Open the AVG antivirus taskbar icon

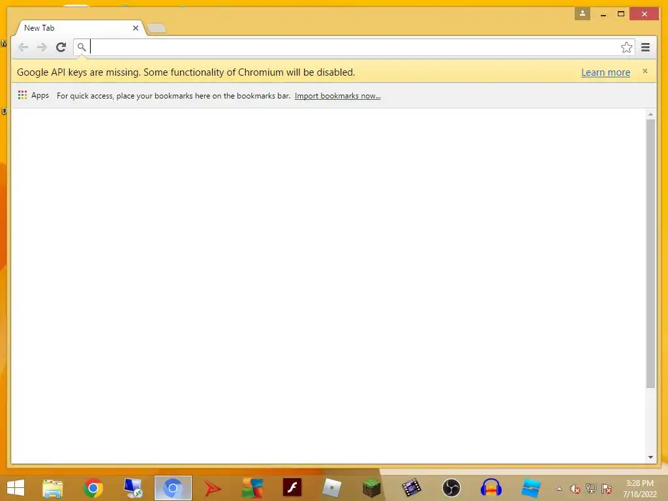(252, 488)
